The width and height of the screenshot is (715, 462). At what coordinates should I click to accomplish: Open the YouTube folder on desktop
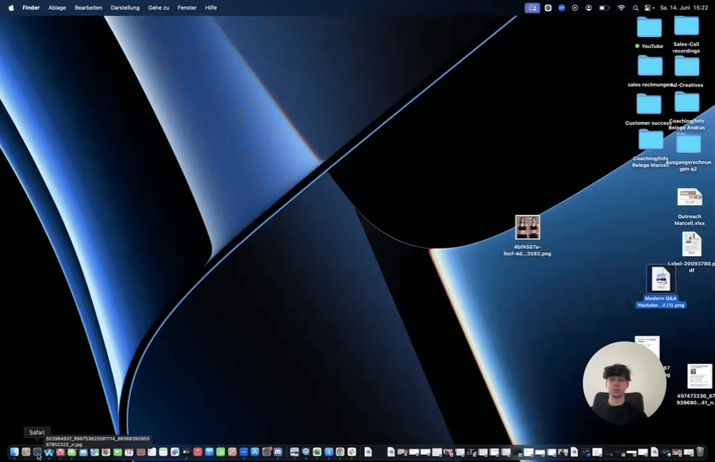(649, 27)
